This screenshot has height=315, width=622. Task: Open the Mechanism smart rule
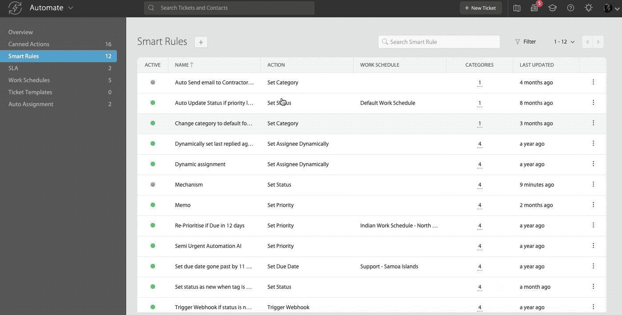pyautogui.click(x=189, y=185)
